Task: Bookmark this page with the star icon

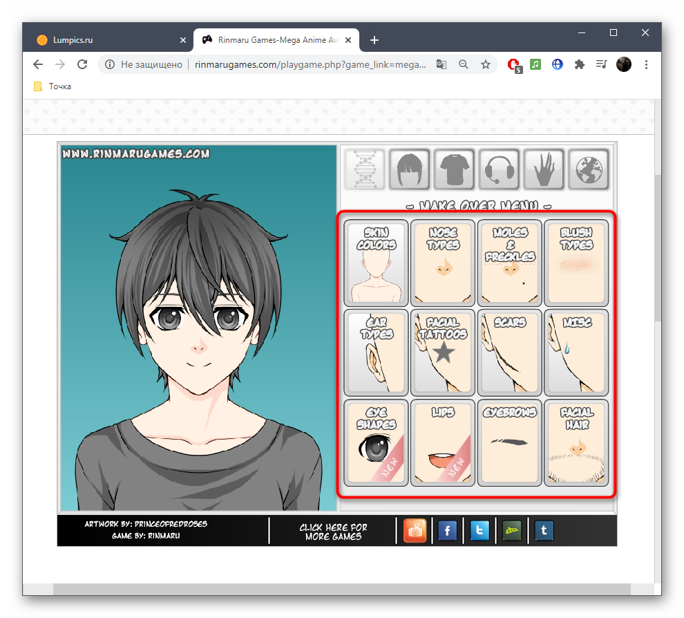Action: tap(486, 64)
